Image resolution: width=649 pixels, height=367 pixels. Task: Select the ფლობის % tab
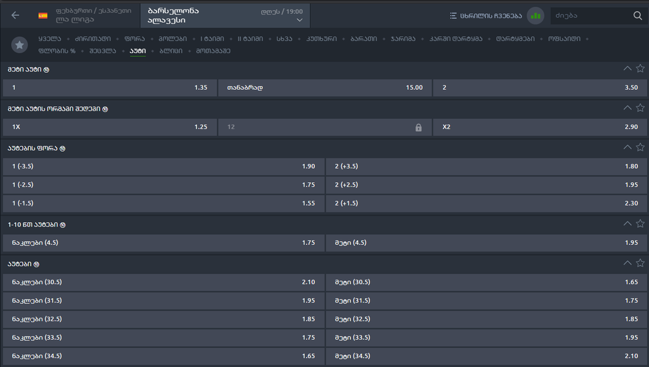pyautogui.click(x=57, y=51)
